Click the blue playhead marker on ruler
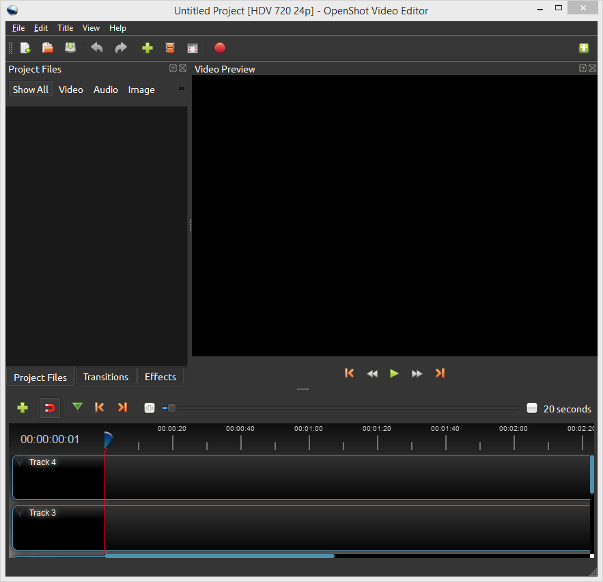This screenshot has width=603, height=582. (x=108, y=440)
